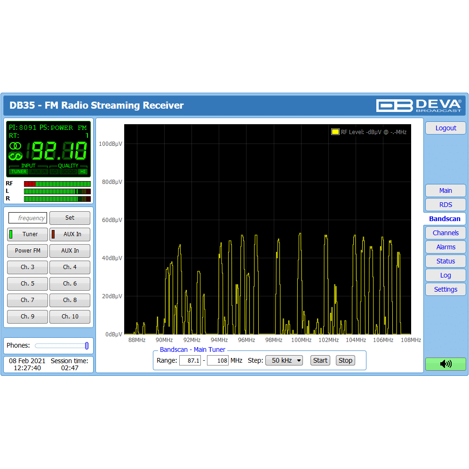The height and width of the screenshot is (469, 469).
Task: Open the Settings page
Action: click(x=445, y=289)
